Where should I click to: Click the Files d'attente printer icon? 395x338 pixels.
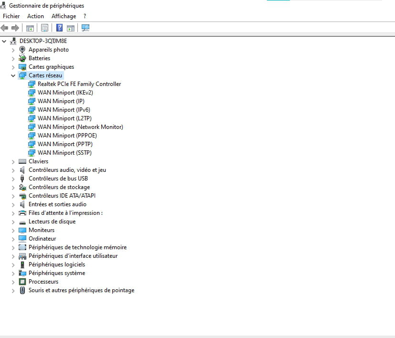click(22, 213)
